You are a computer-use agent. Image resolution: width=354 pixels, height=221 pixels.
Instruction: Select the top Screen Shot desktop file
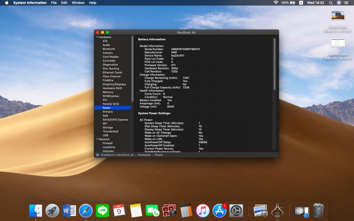click(x=338, y=16)
